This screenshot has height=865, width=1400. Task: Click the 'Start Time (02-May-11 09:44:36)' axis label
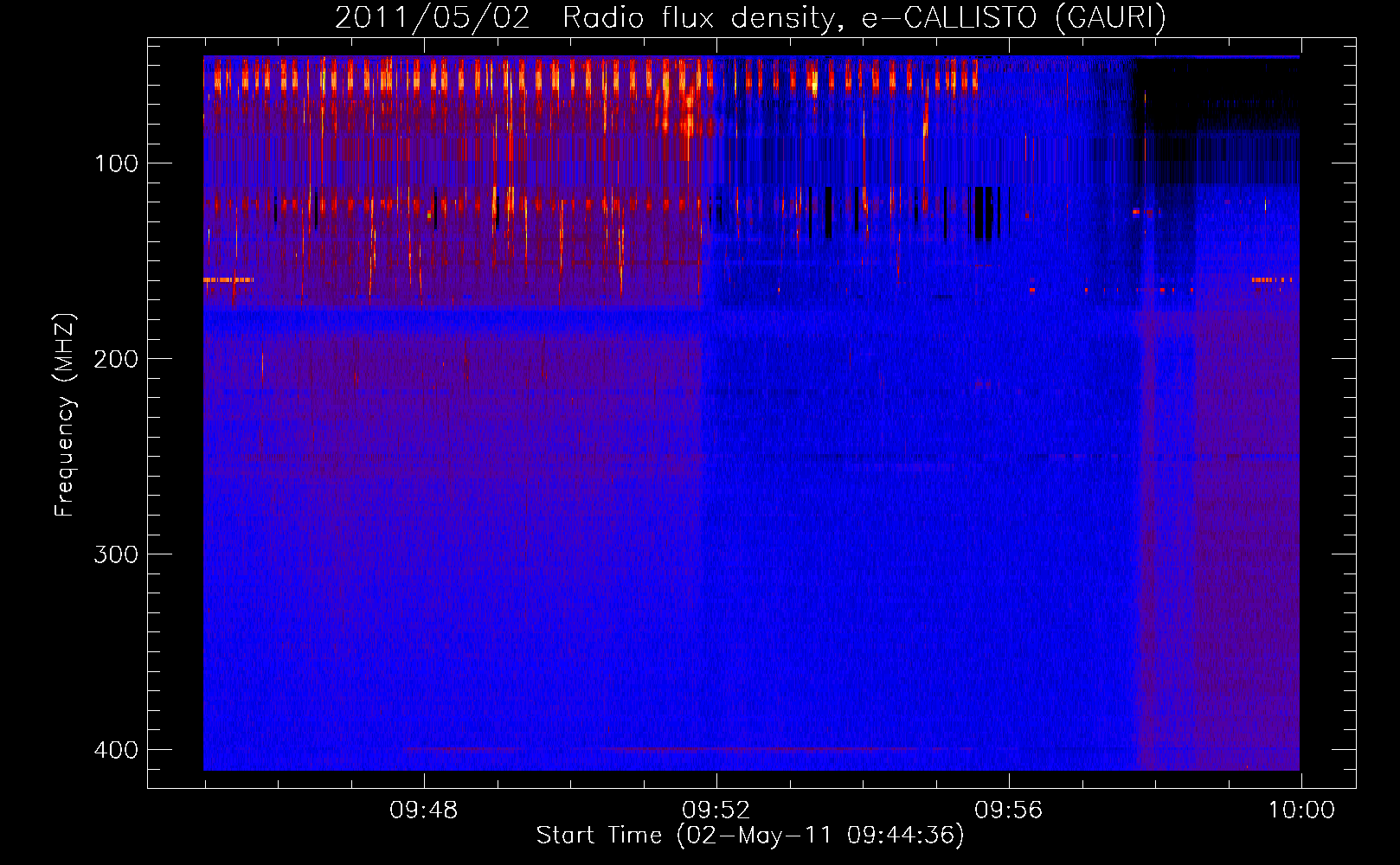750,836
